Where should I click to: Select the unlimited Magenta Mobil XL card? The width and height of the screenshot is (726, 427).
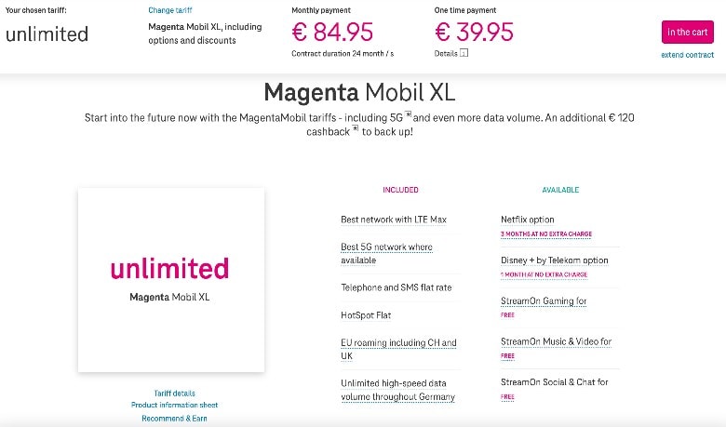point(171,280)
